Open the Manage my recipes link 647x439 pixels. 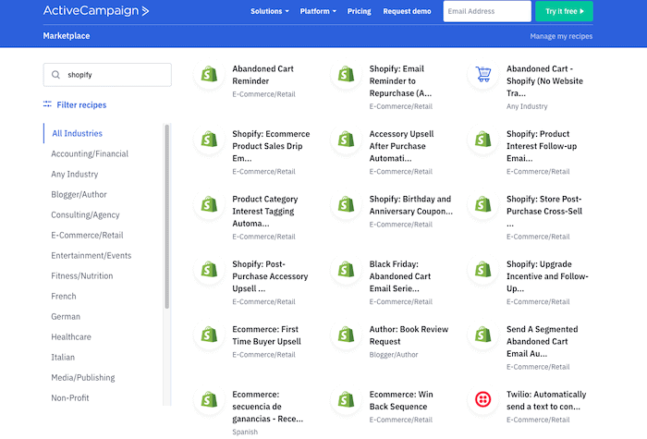(561, 36)
